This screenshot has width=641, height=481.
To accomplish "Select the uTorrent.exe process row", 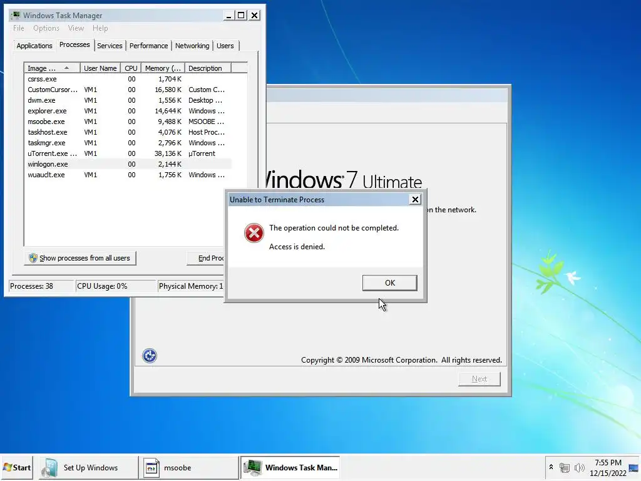I will [x=128, y=153].
